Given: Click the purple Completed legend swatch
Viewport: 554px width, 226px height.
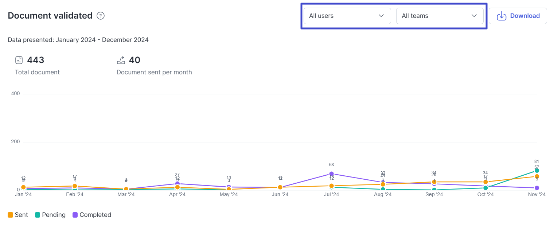Looking at the screenshot, I should click(x=75, y=215).
